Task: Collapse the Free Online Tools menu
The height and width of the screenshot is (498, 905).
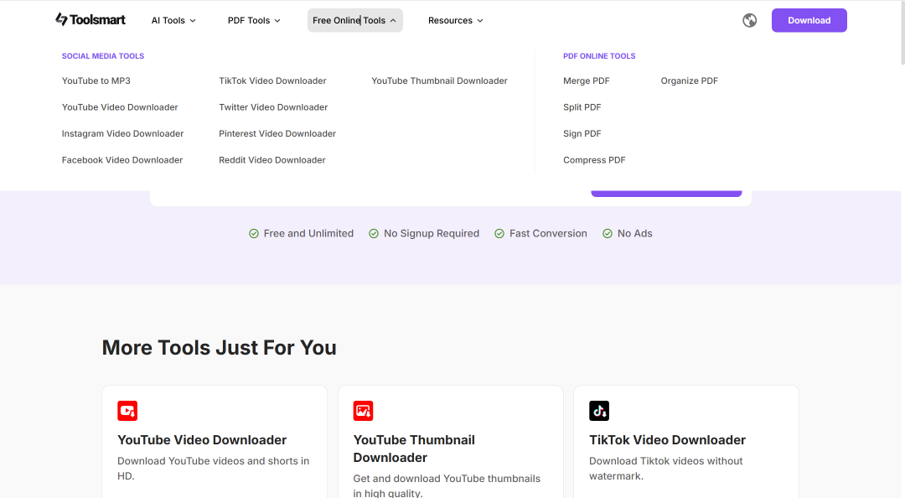Action: 355,20
